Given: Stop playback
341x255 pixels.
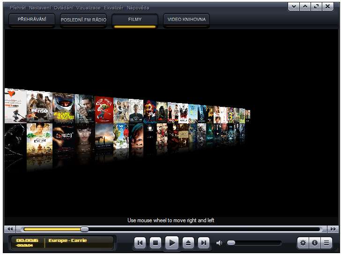Looking at the screenshot, I should point(156,243).
